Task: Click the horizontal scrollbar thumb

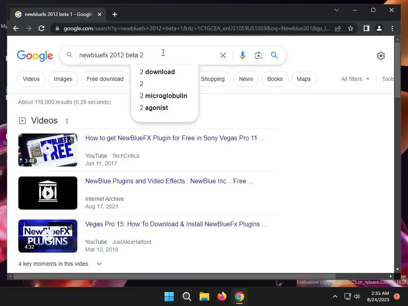Action: point(175,277)
